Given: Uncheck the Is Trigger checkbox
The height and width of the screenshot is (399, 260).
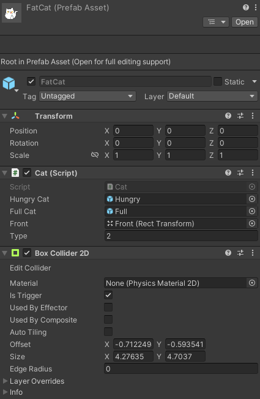Looking at the screenshot, I should (x=108, y=295).
